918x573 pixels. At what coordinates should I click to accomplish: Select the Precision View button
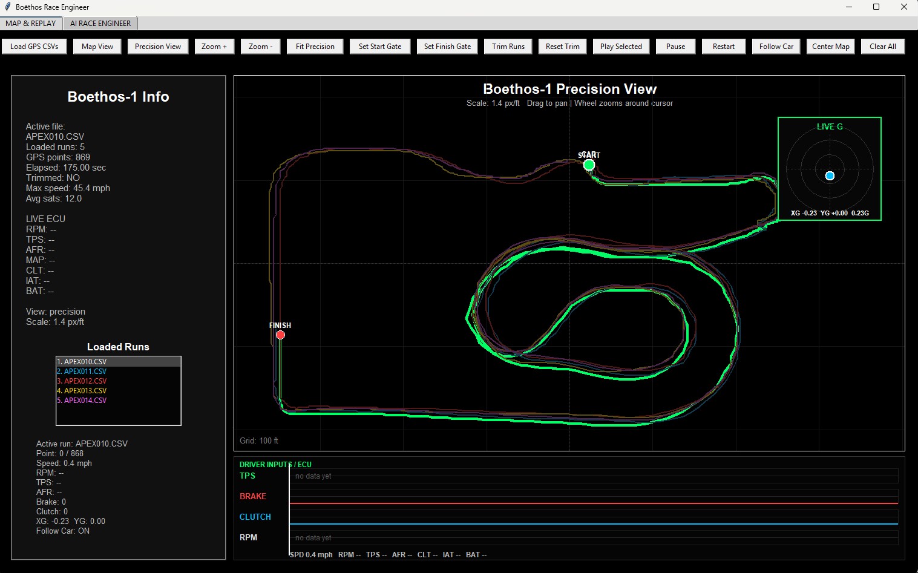click(x=158, y=47)
